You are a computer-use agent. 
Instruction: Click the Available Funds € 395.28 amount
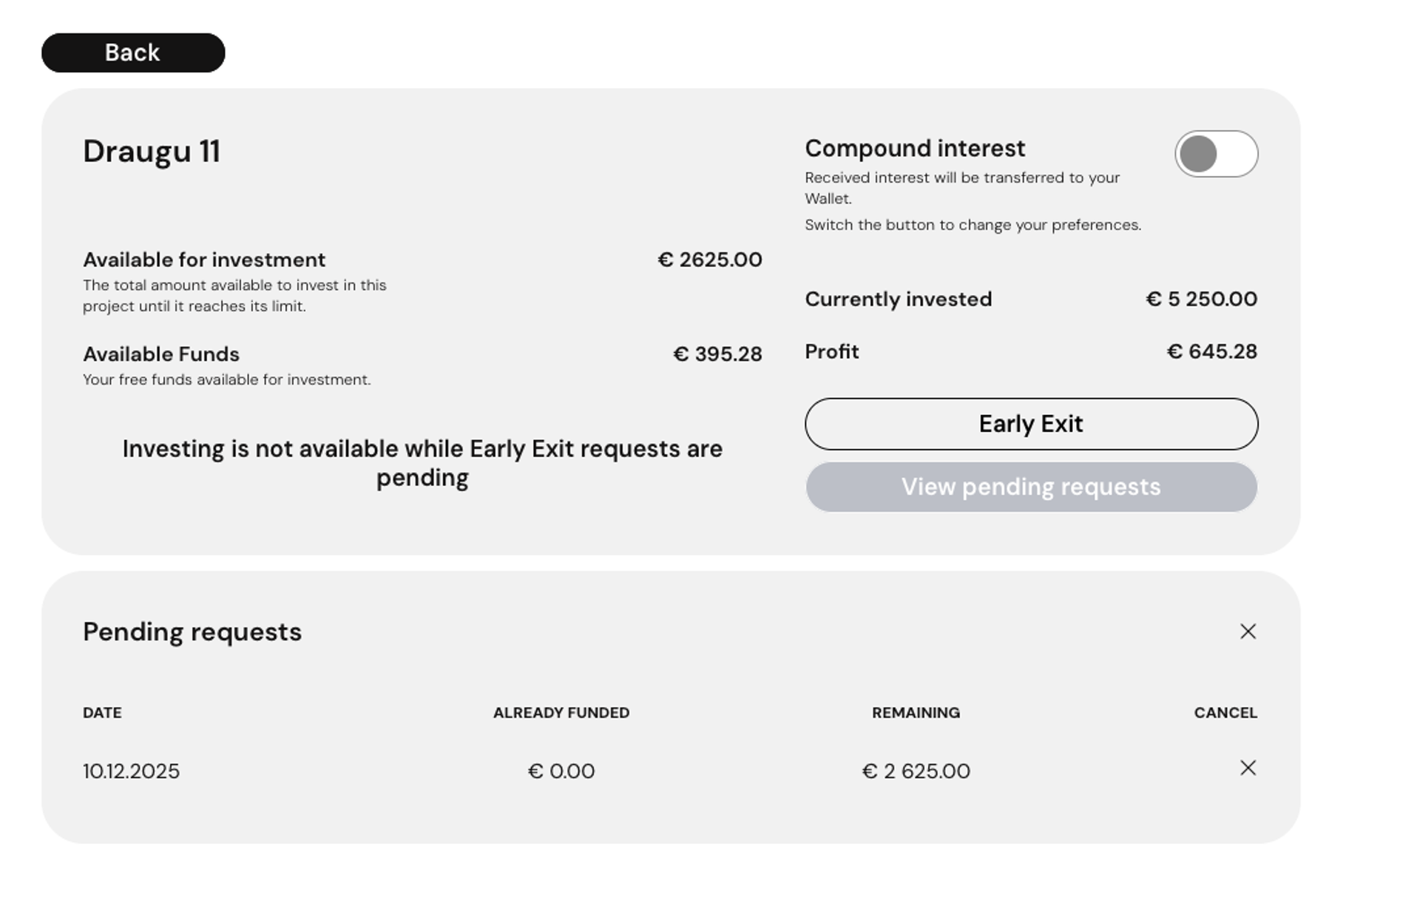(717, 354)
